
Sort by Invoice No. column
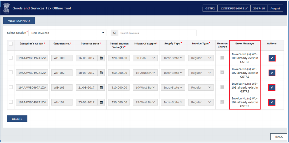pyautogui.click(x=62, y=44)
